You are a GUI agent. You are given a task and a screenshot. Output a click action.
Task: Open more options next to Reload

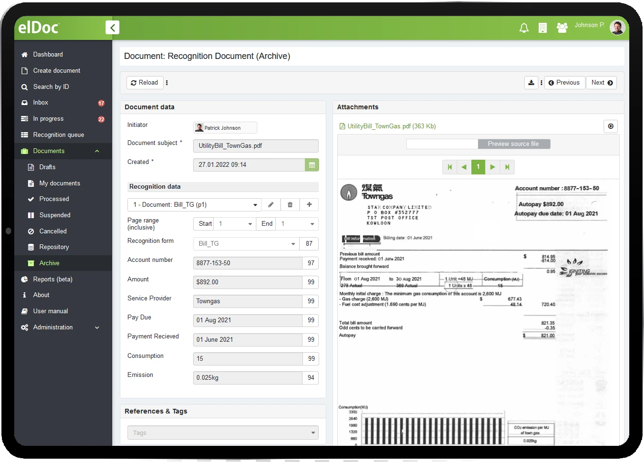click(x=167, y=83)
